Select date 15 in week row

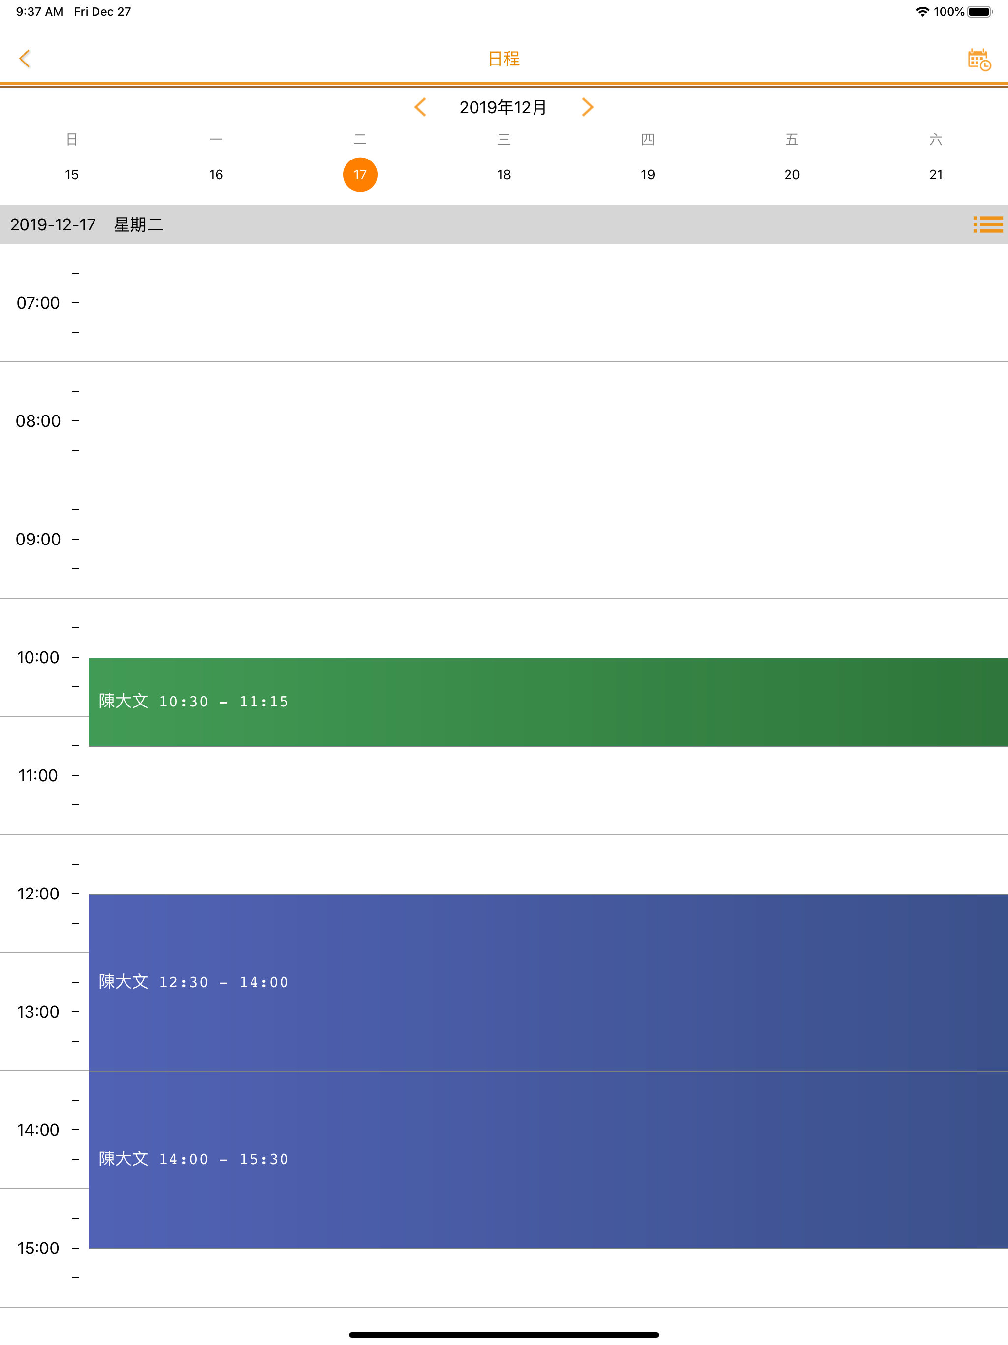pyautogui.click(x=72, y=174)
